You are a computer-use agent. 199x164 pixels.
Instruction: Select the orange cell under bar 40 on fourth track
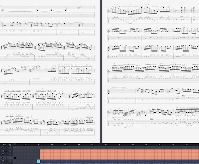point(147,158)
